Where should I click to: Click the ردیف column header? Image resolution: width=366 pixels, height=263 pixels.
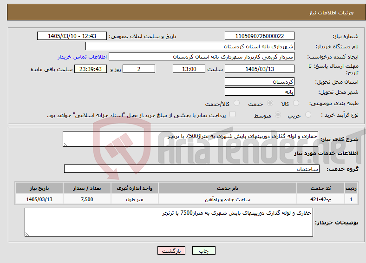(x=351, y=188)
